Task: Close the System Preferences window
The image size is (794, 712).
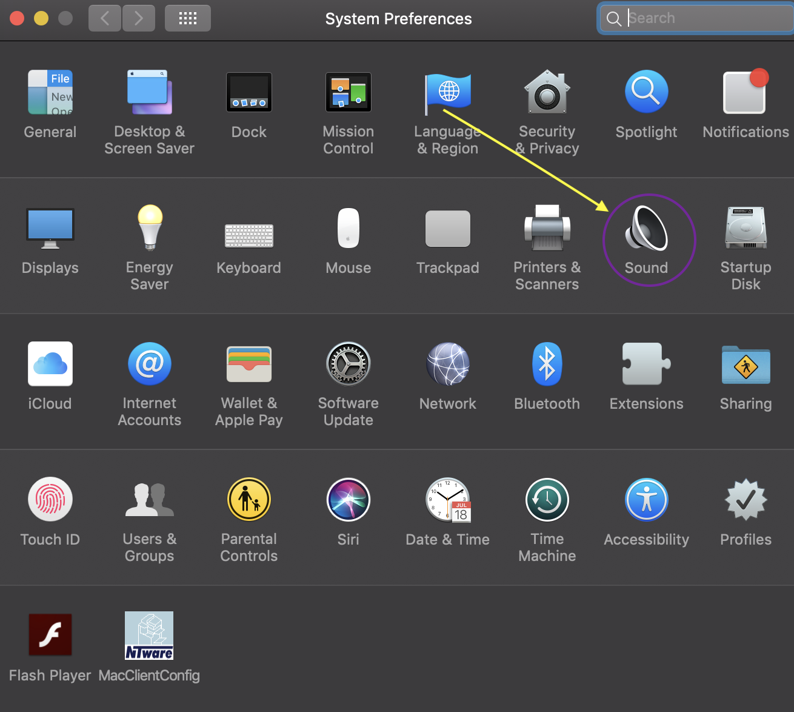Action: point(17,18)
